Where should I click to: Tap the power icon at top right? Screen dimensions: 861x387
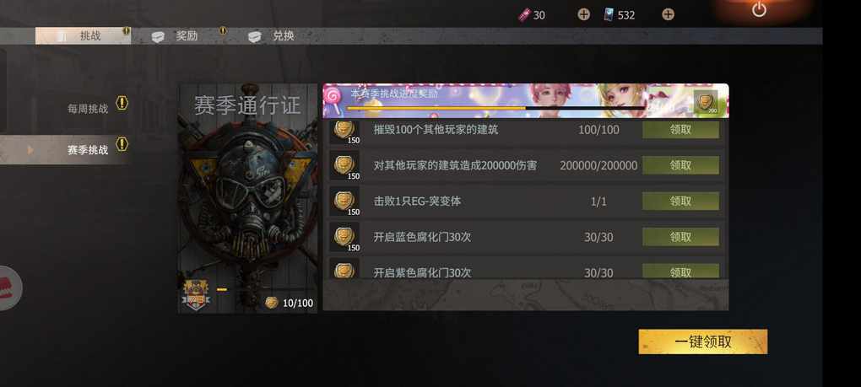(759, 9)
